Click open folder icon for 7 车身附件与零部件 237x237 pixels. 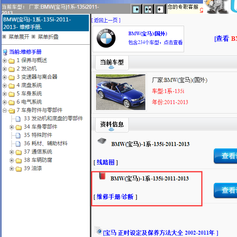[11, 111]
